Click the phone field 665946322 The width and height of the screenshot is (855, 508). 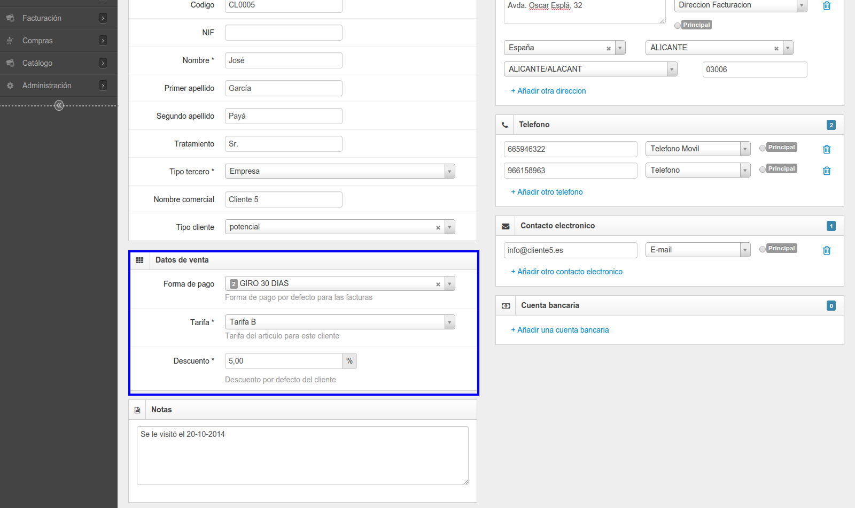coord(571,149)
